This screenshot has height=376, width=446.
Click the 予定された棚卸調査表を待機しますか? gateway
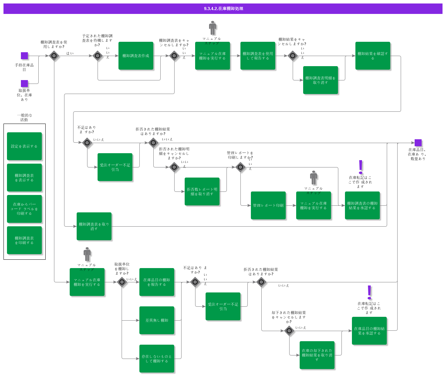click(98, 56)
